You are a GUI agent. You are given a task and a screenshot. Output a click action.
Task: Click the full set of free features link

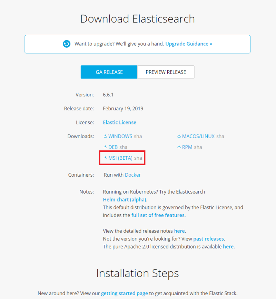[x=158, y=215]
